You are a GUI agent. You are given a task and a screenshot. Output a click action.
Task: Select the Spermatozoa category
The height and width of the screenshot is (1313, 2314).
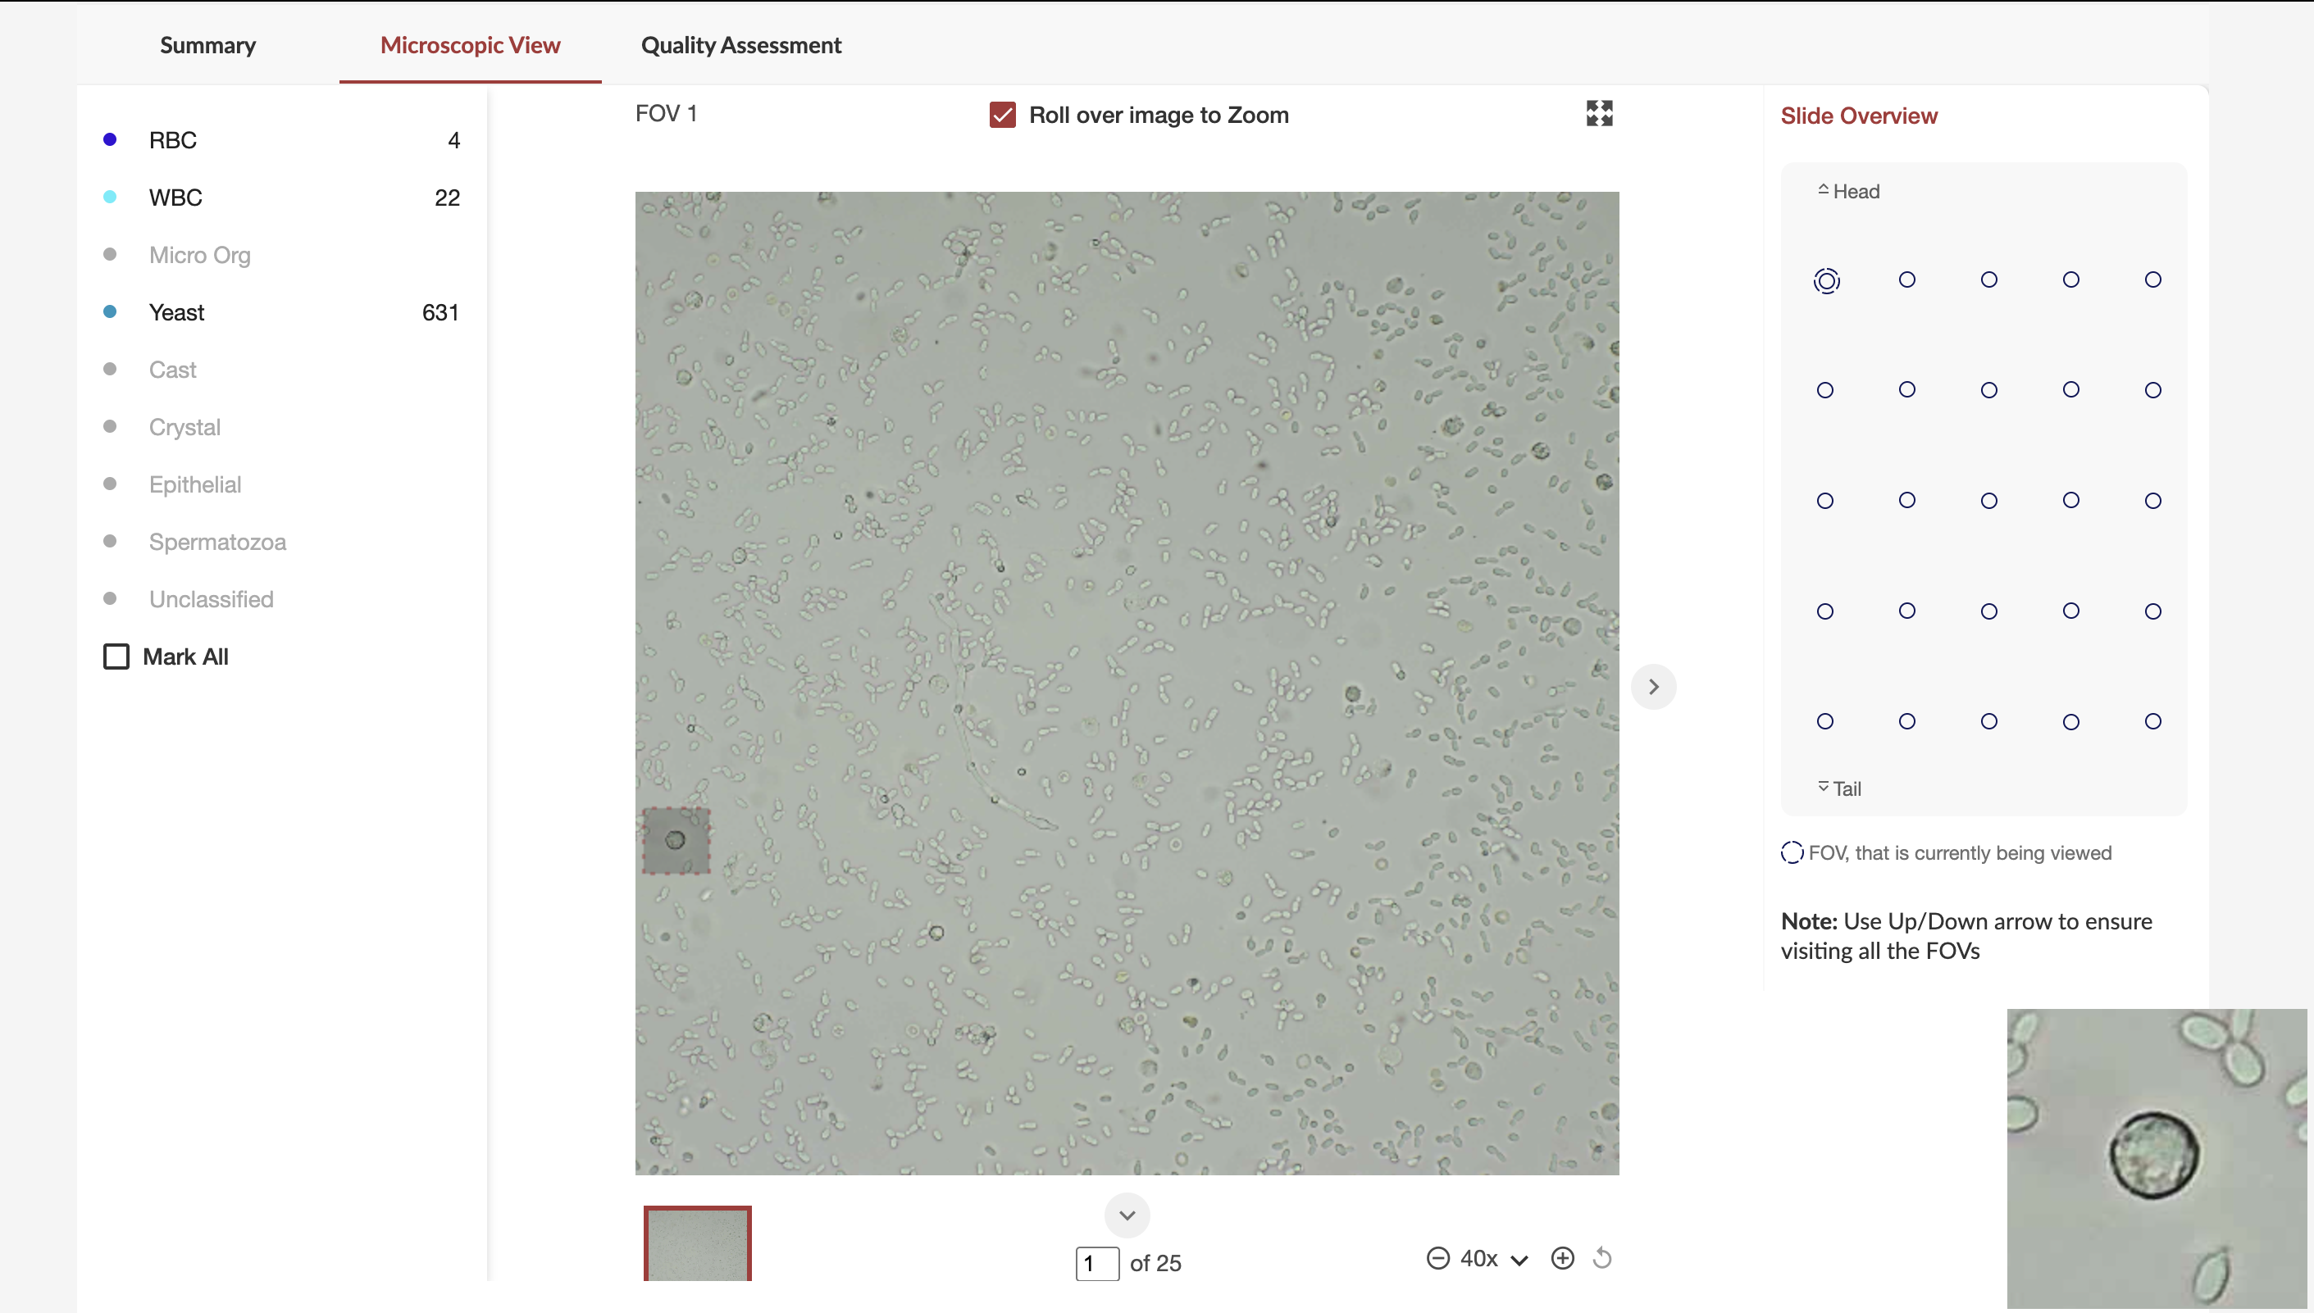point(217,542)
